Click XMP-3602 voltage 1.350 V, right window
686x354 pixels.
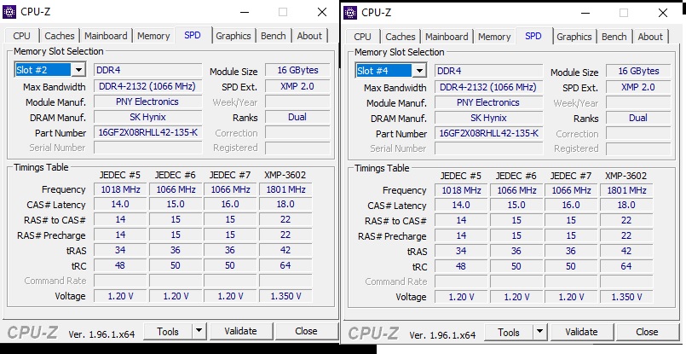tap(626, 297)
